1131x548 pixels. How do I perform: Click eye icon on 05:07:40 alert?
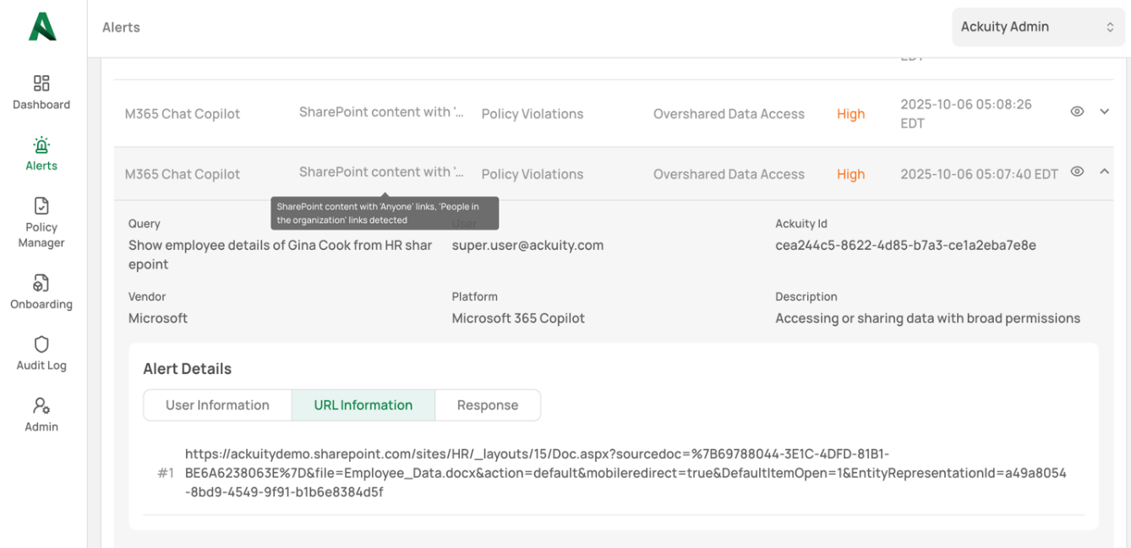[x=1077, y=171]
